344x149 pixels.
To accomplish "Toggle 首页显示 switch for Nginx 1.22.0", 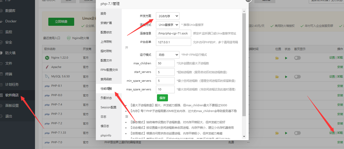I will point(298,58).
